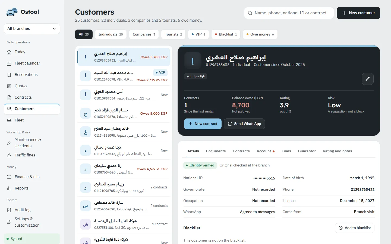Click the Fleet vehicle icon in sidebar
The width and height of the screenshot is (391, 244).
point(9,120)
